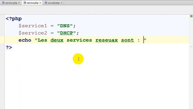Click the ?> closing PHP tag

point(9,47)
